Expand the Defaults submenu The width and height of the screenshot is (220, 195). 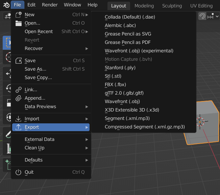click(51, 160)
